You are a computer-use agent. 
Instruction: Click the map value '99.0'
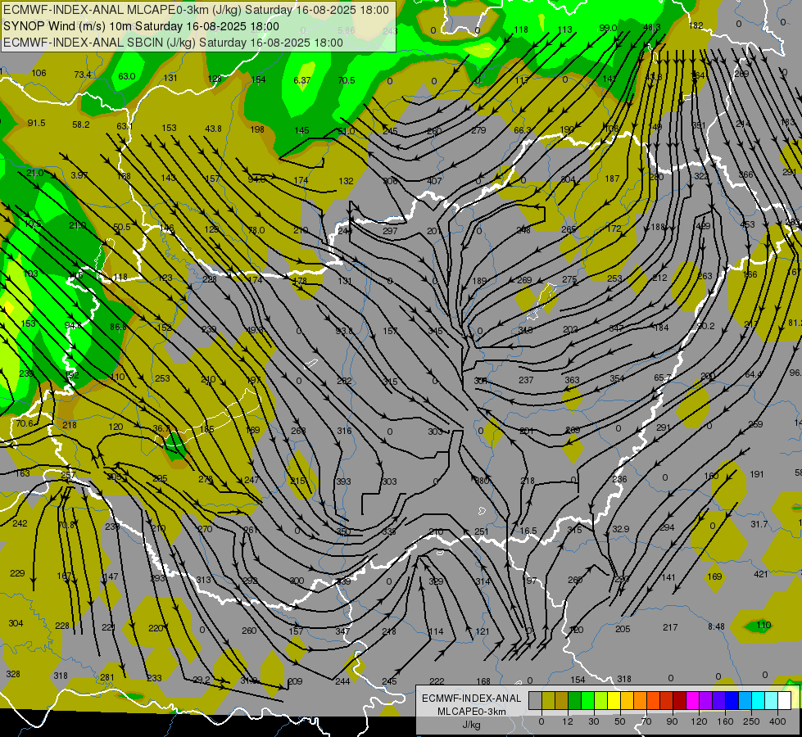(608, 28)
